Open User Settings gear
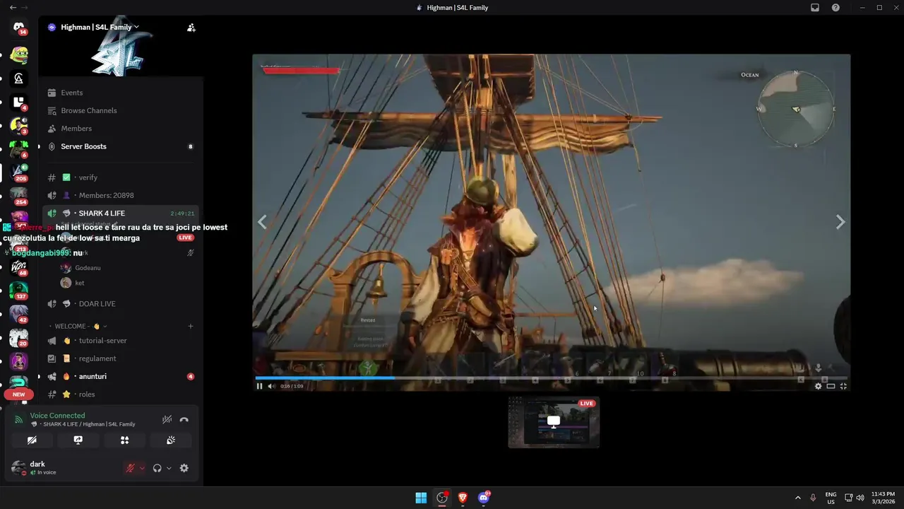 (184, 468)
